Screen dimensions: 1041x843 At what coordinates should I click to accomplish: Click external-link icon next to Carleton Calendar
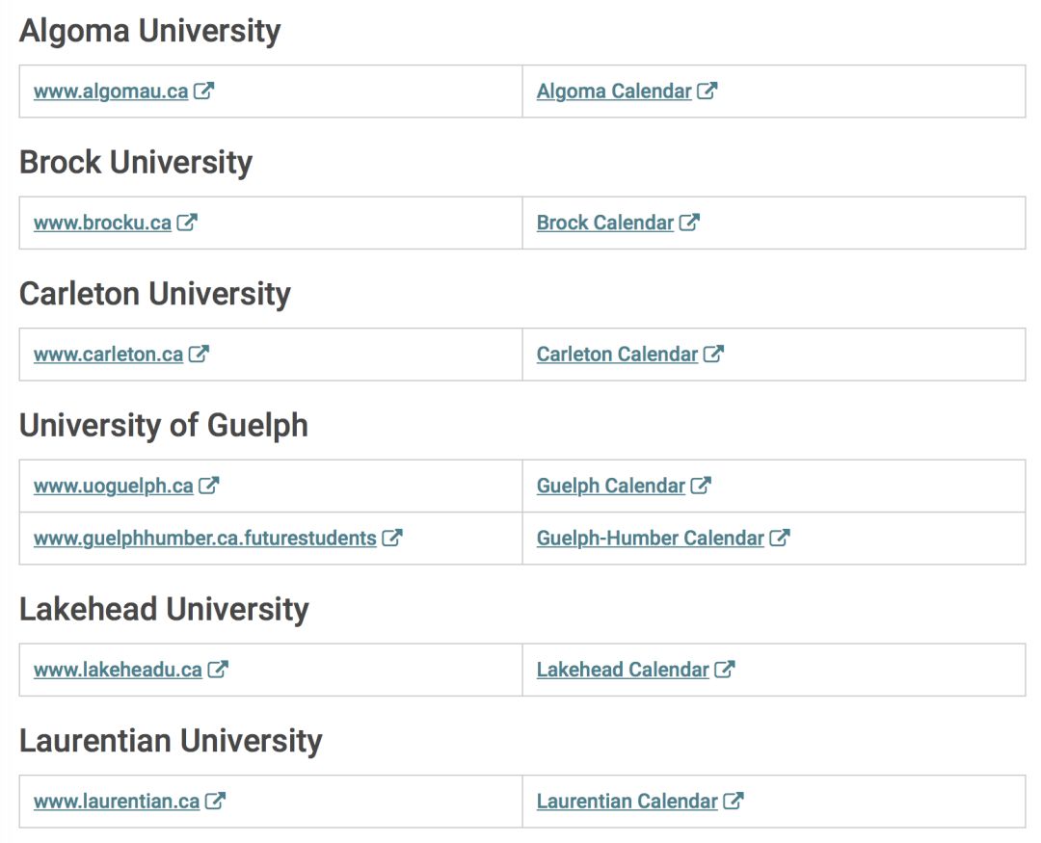(x=713, y=354)
